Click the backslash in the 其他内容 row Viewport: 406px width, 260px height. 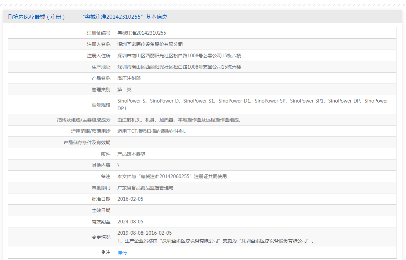[119, 165]
